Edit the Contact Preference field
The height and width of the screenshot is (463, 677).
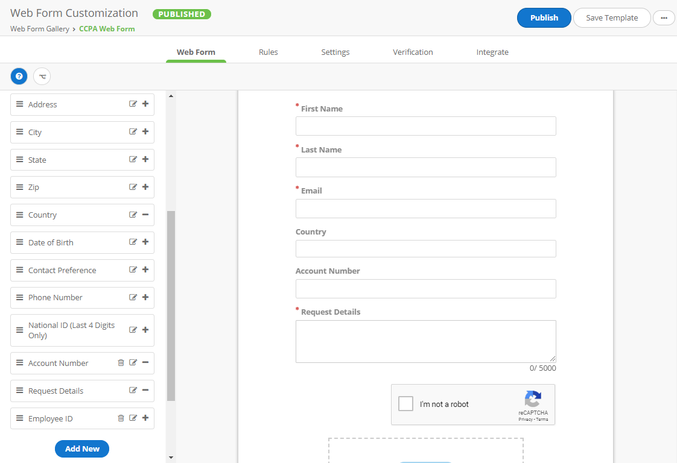133,270
